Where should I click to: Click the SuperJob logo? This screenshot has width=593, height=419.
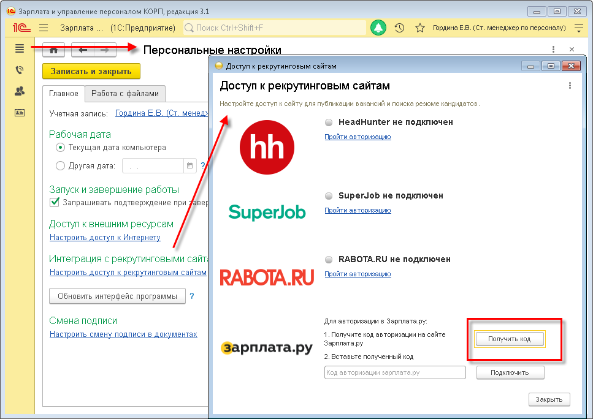click(x=267, y=212)
